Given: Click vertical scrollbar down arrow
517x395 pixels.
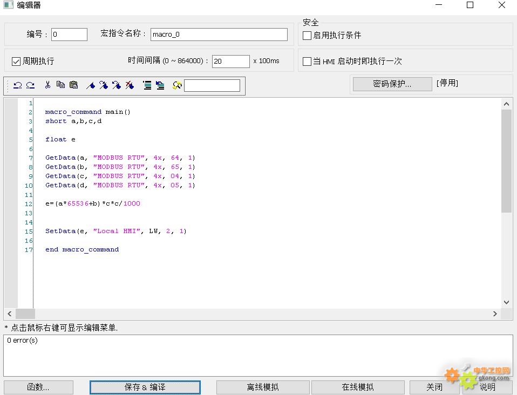Looking at the screenshot, I should click(506, 302).
